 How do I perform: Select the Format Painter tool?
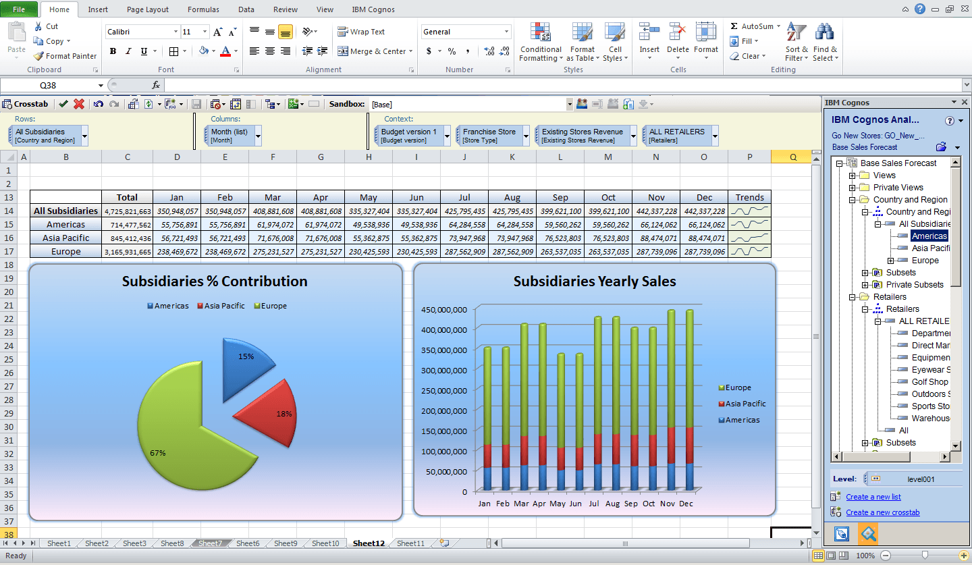[x=64, y=56]
